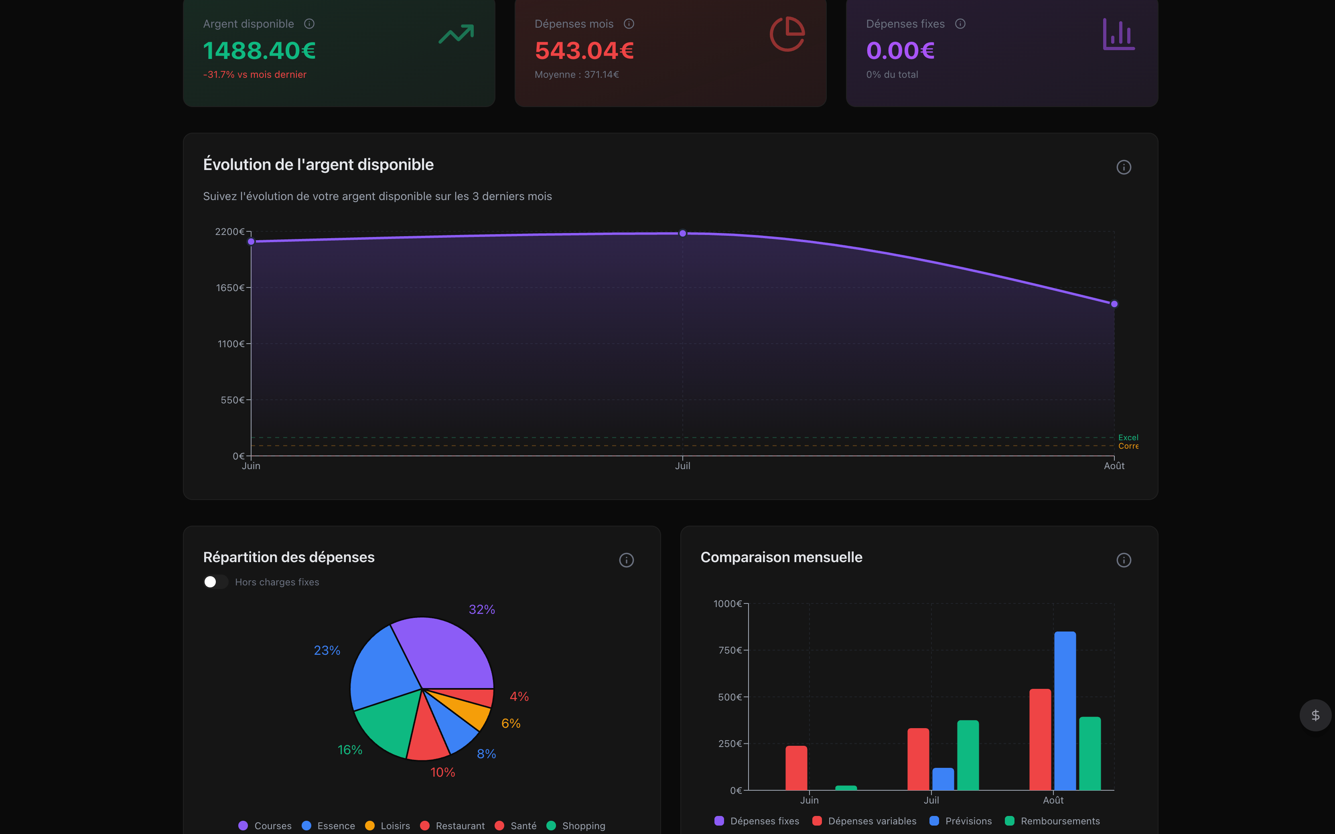Click the Juin data point on line chart
The image size is (1335, 834).
click(x=251, y=242)
